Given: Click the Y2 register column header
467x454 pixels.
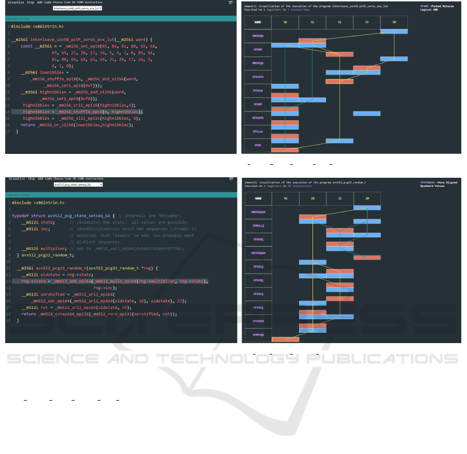Looking at the screenshot, I should 339,22.
